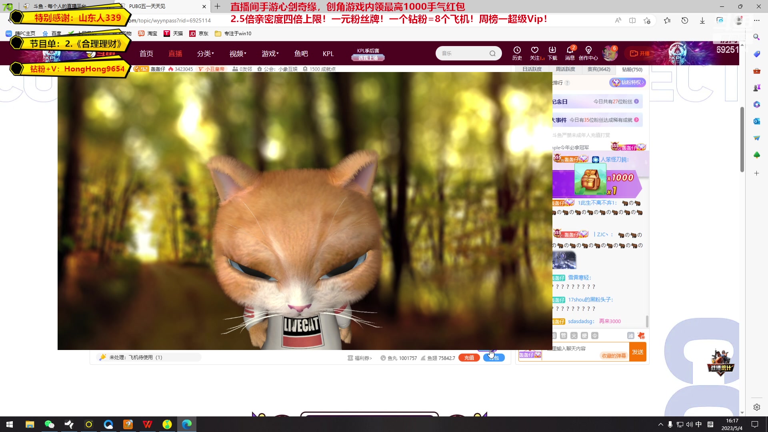Click the 下载 download client icon
Image resolution: width=768 pixels, height=432 pixels.
coord(552,53)
